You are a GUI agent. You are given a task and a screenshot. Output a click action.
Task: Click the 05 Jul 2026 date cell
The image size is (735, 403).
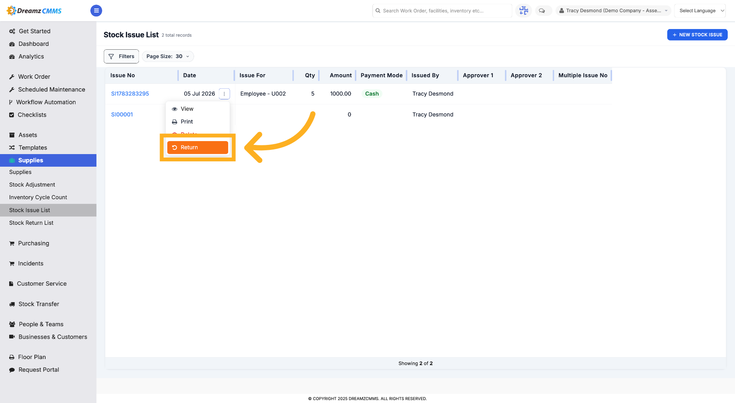point(199,94)
